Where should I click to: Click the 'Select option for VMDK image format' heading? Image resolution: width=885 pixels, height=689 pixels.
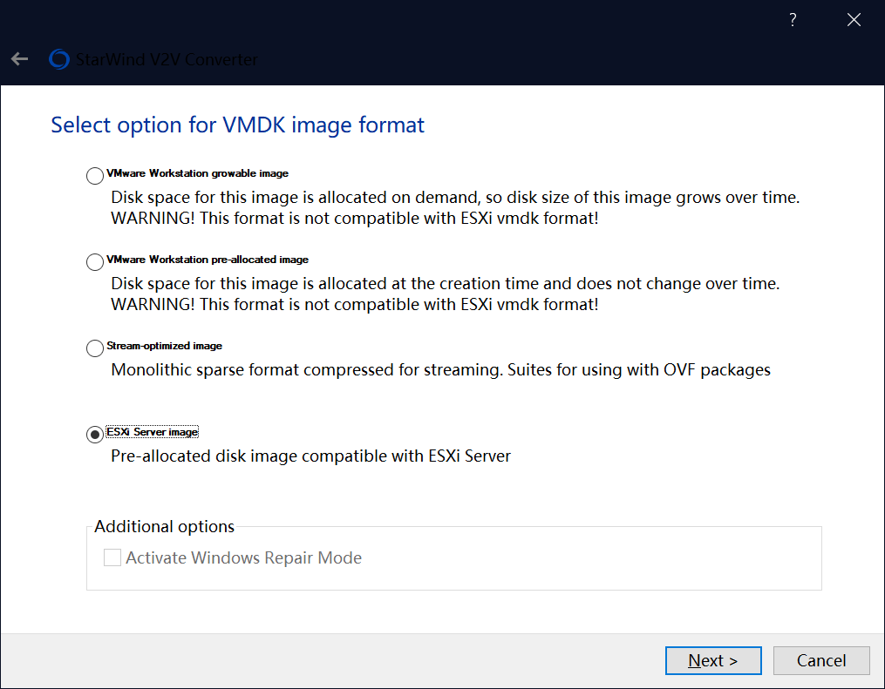click(237, 125)
